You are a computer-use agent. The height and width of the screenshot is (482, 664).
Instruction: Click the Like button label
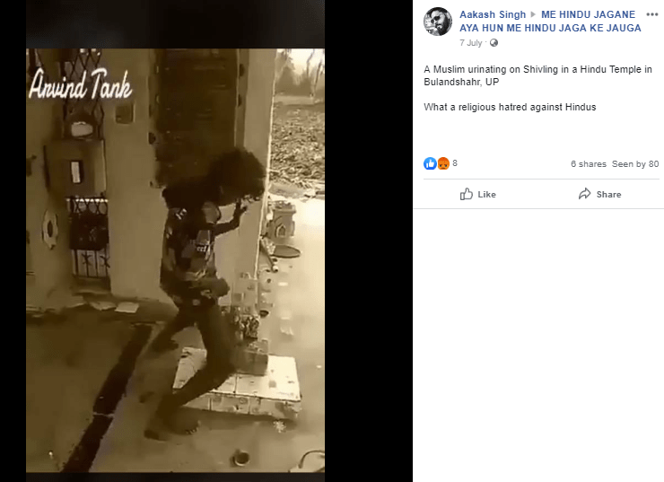click(x=486, y=195)
